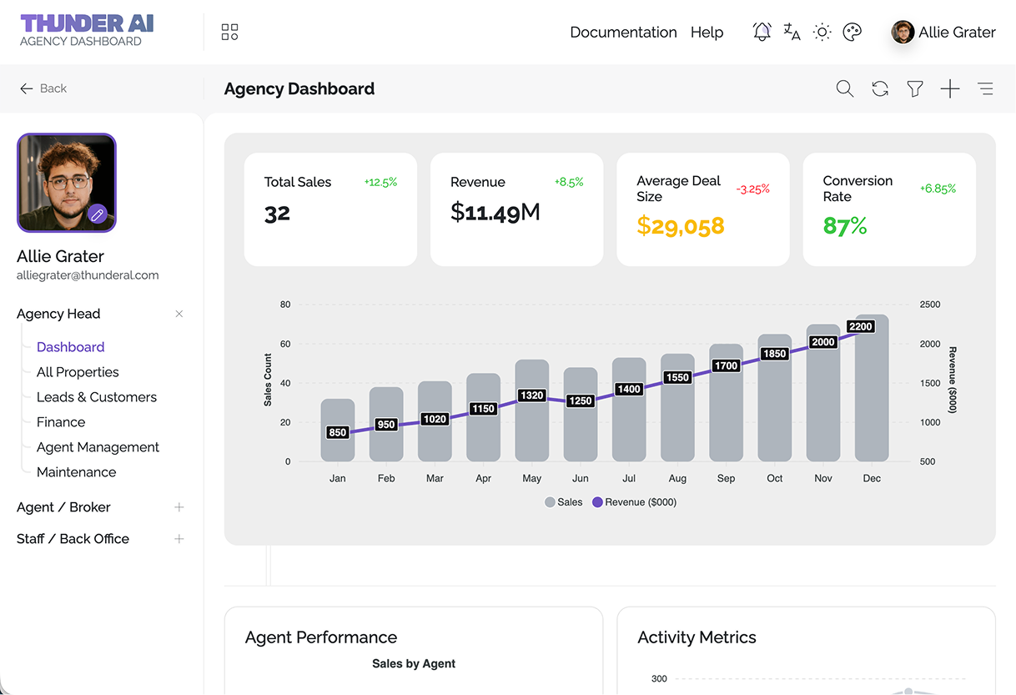This screenshot has height=695, width=1016.
Task: Click the Back link
Action: tap(43, 88)
